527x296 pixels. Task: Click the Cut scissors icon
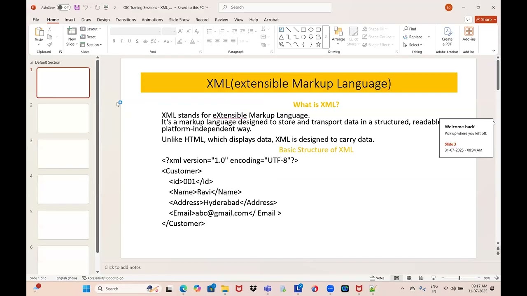49,29
